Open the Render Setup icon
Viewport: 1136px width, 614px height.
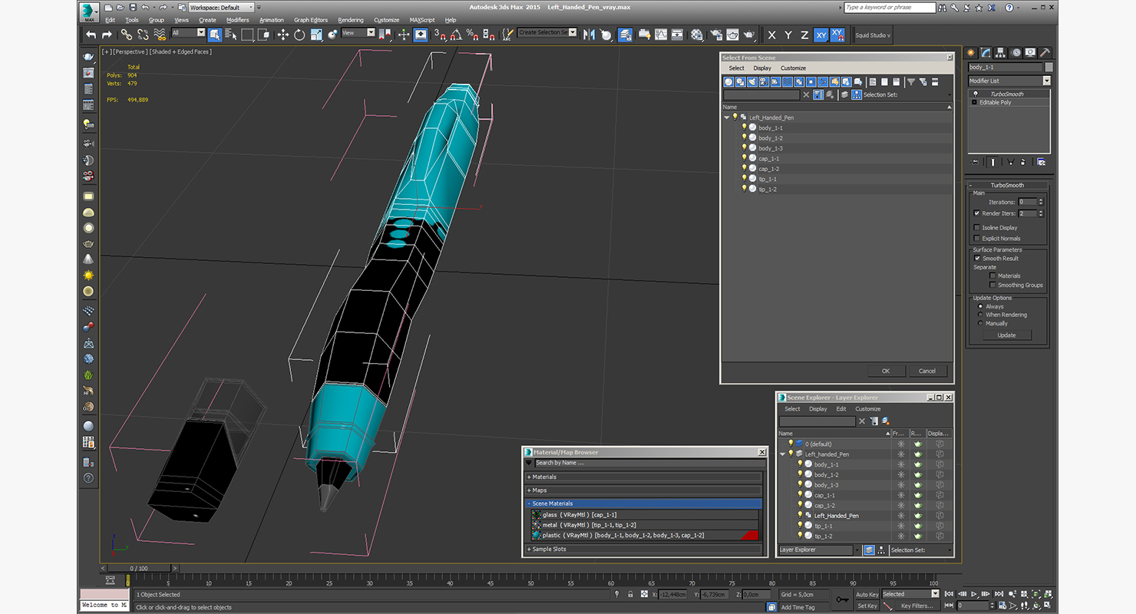coord(716,35)
